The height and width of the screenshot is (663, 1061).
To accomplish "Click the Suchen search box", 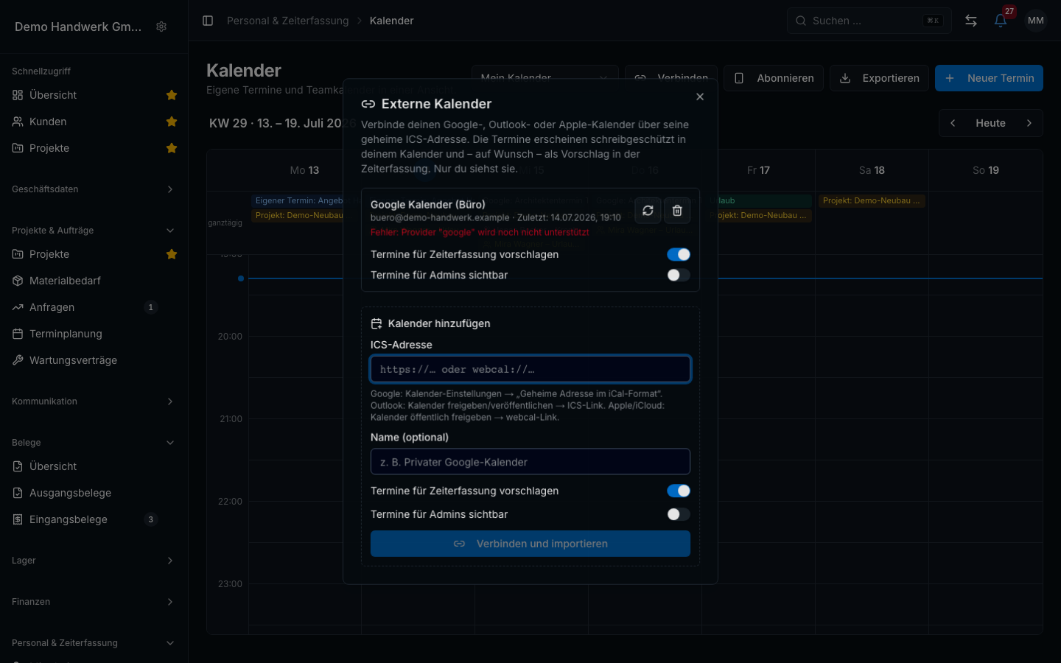I will pyautogui.click(x=869, y=21).
